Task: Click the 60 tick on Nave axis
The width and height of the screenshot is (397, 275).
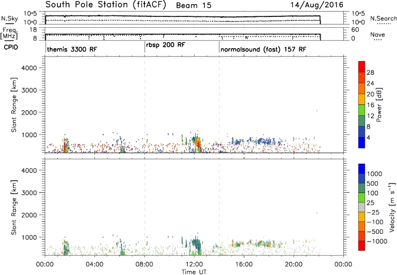Action: tap(355, 30)
